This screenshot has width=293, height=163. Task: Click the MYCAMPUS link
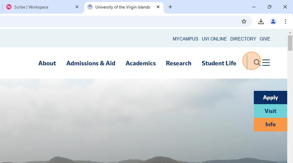pos(185,39)
